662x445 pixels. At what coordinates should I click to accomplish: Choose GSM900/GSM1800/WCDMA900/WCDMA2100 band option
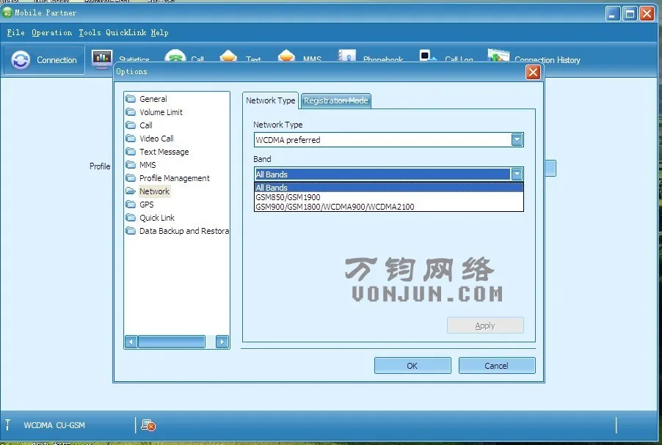click(x=389, y=206)
